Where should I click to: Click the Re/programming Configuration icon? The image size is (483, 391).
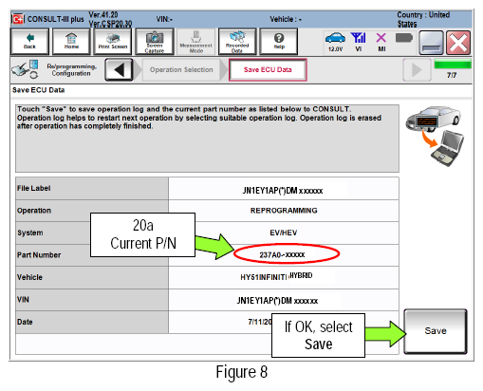pyautogui.click(x=26, y=69)
